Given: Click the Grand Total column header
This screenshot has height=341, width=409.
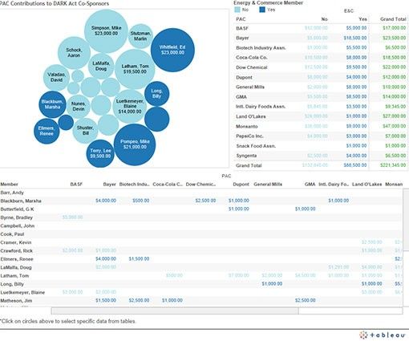Looking at the screenshot, I should pos(393,19).
